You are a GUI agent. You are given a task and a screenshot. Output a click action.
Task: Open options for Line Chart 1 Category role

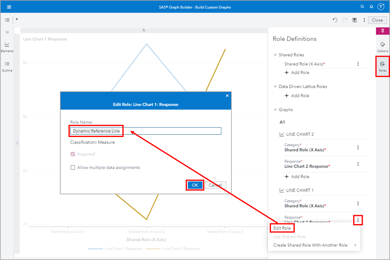tap(358, 203)
